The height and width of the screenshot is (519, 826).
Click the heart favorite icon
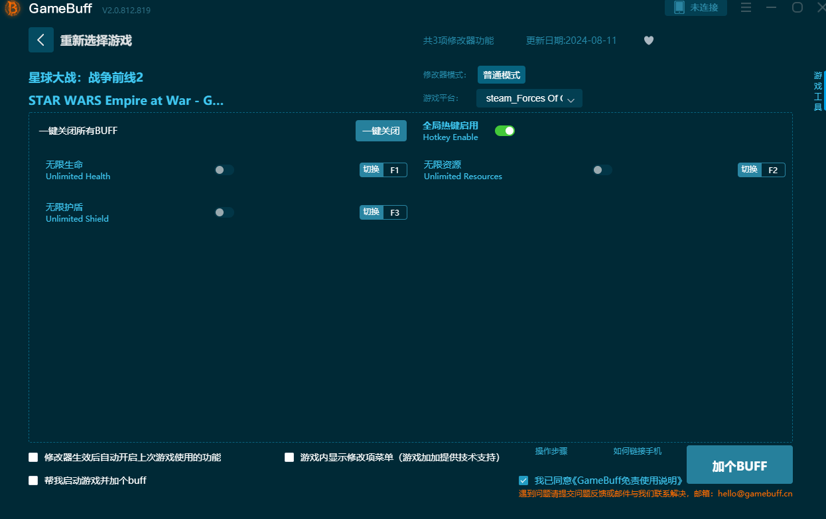point(649,40)
